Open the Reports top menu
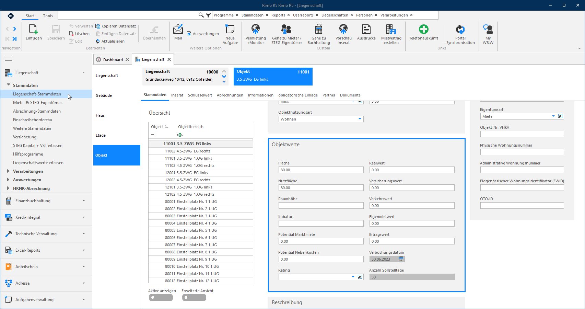This screenshot has height=309, width=585. 278,15
